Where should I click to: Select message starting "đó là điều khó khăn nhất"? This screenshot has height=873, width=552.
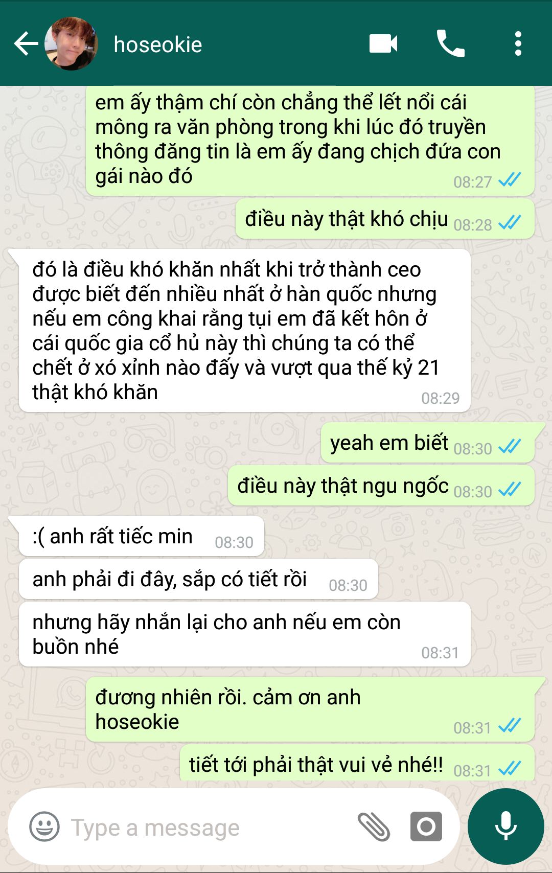click(244, 331)
